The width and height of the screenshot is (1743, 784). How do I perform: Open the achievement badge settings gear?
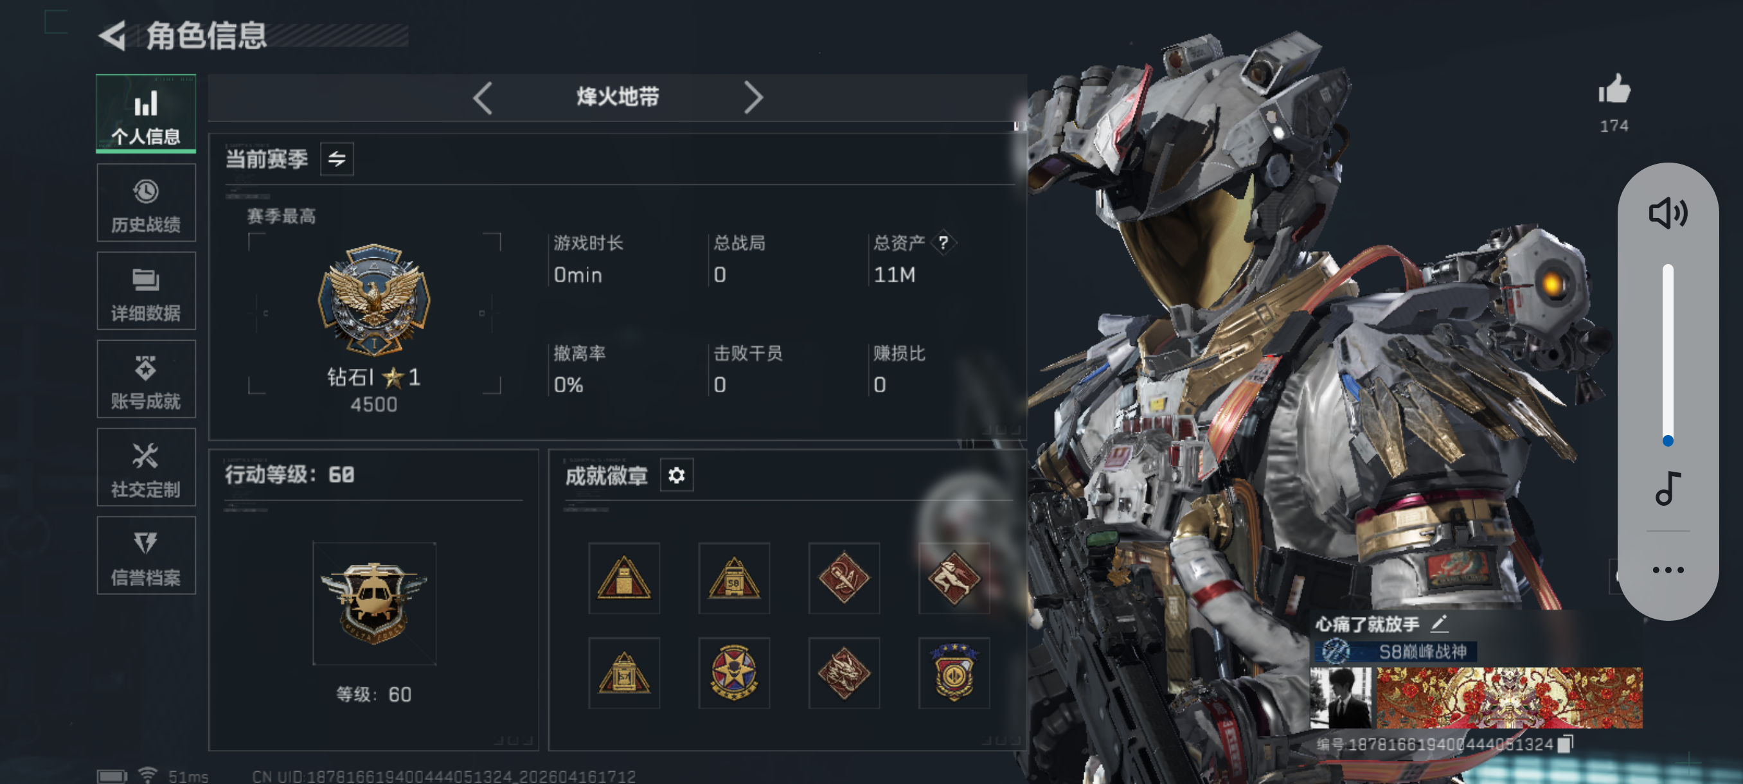pyautogui.click(x=676, y=476)
